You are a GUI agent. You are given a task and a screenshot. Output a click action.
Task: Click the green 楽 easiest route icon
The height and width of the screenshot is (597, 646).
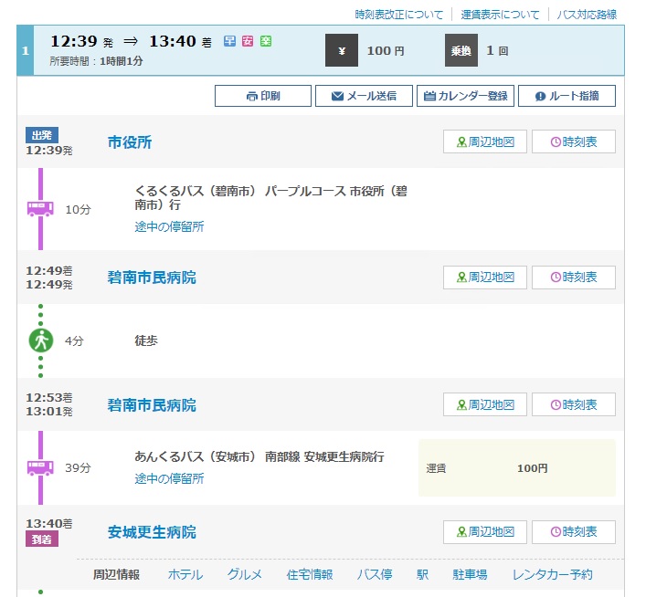point(265,42)
